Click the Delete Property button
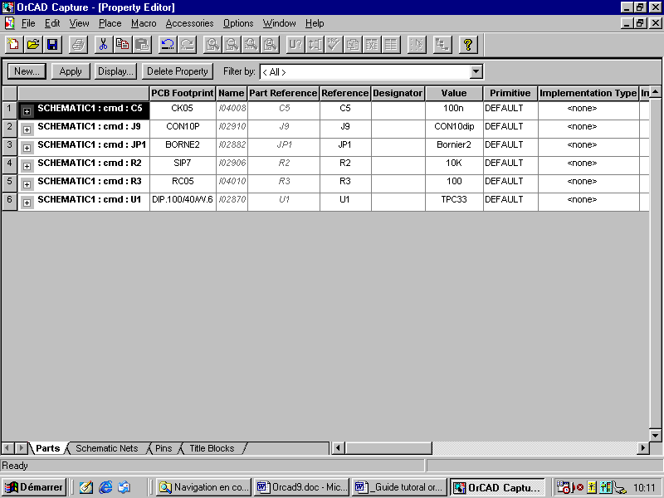The image size is (664, 498). [178, 71]
